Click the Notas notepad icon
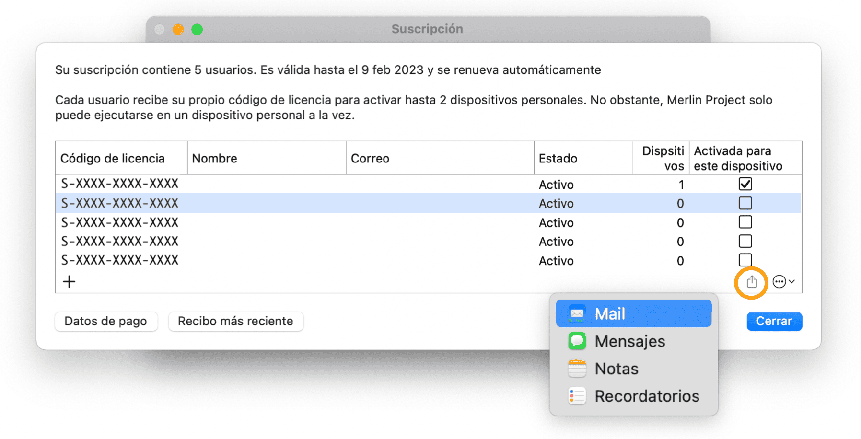Screen dimensions: 861x439 (x=577, y=368)
